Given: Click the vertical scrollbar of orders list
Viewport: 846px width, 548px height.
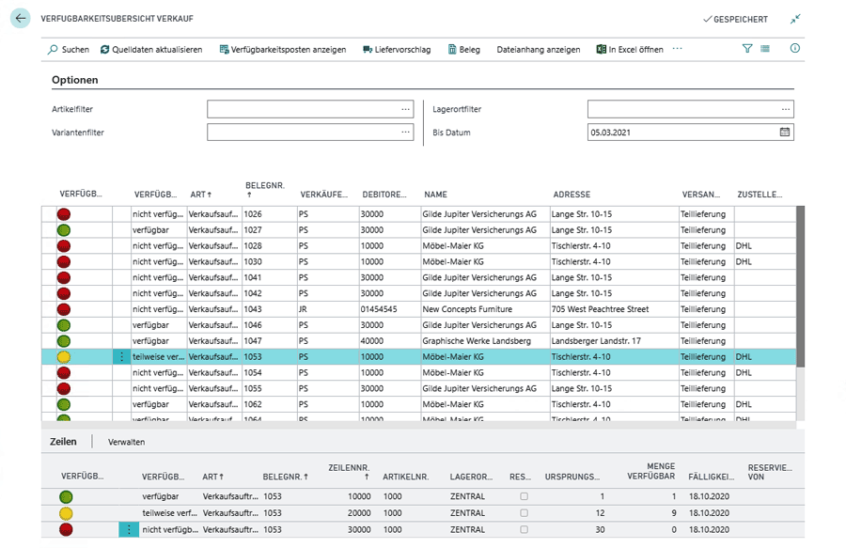Looking at the screenshot, I should point(801,287).
